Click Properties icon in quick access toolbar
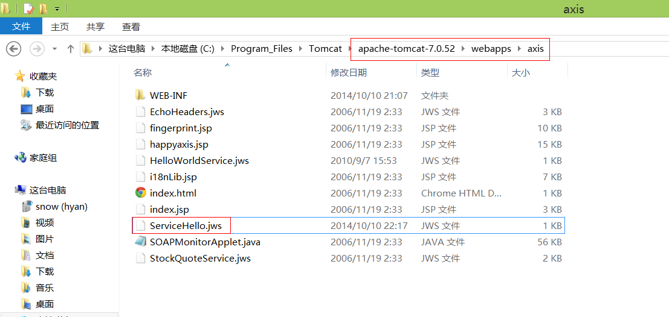This screenshot has height=317, width=669. click(28, 8)
